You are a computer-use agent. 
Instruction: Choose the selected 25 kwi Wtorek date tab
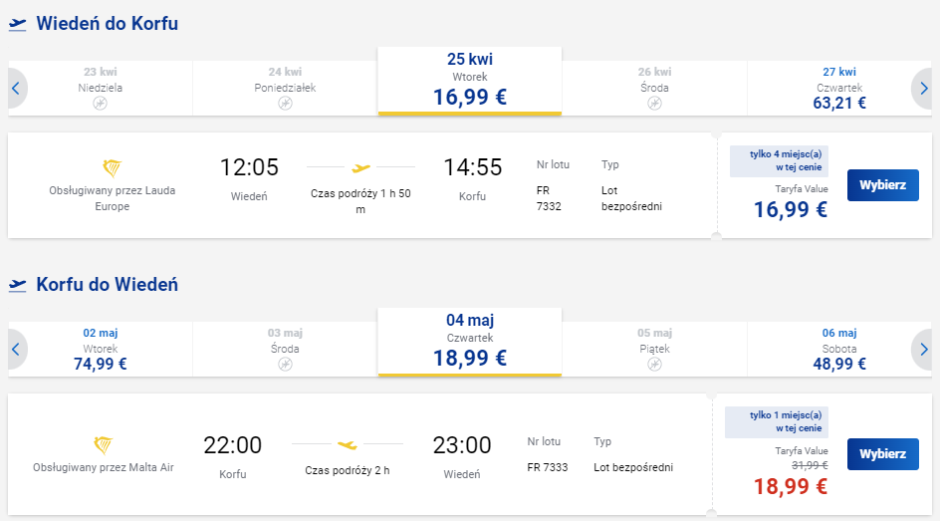[x=470, y=81]
